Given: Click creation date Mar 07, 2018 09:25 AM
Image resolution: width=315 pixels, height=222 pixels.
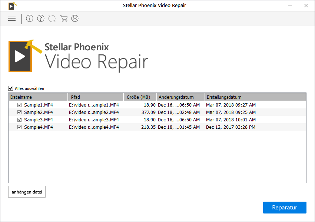Looking at the screenshot, I should [x=231, y=112].
